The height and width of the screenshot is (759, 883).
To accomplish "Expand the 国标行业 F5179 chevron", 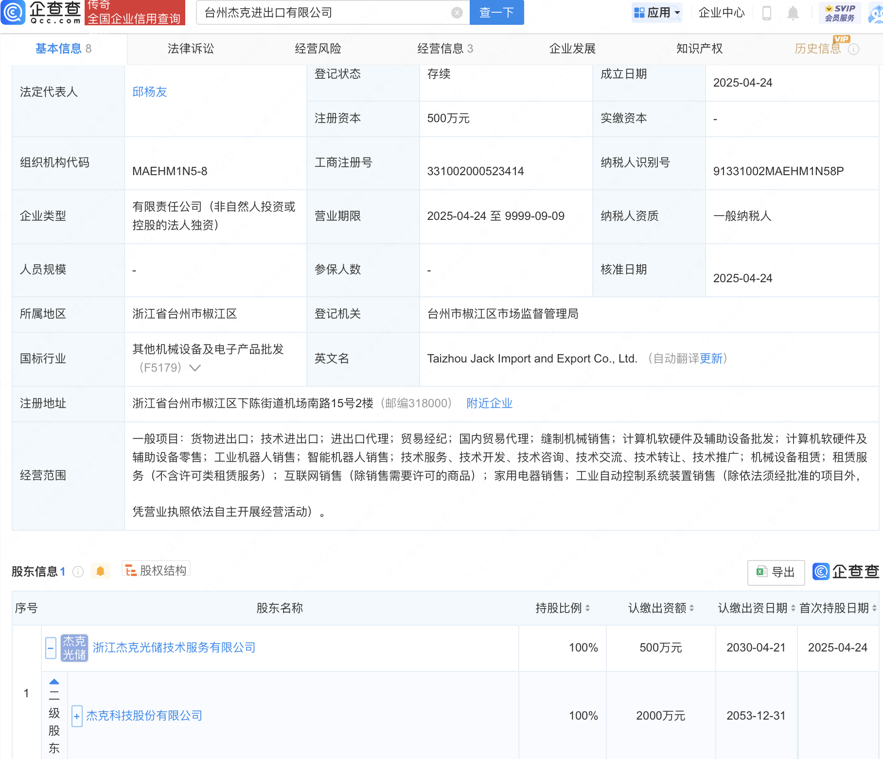I will (195, 368).
